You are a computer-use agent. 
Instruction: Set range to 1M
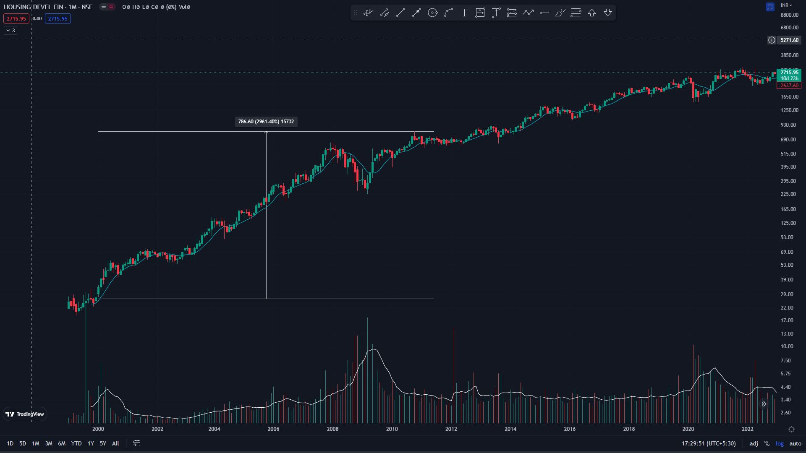click(x=36, y=443)
